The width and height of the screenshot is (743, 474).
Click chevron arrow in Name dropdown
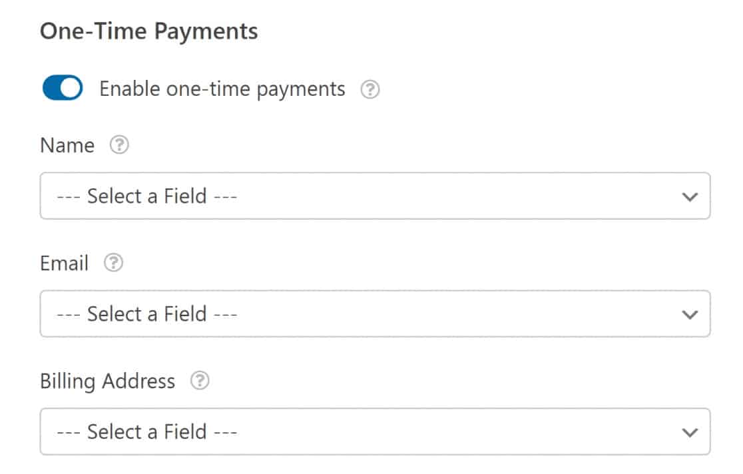(690, 197)
